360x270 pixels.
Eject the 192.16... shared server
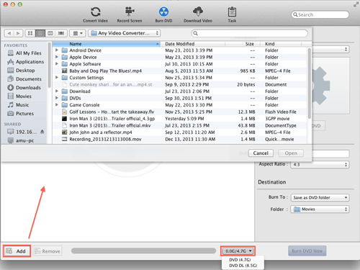(x=42, y=132)
